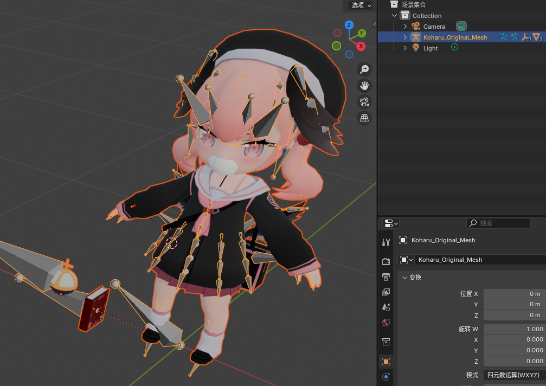Viewport: 546px width, 386px height.
Task: Click the camera data icon beside Camera
Action: pos(461,26)
